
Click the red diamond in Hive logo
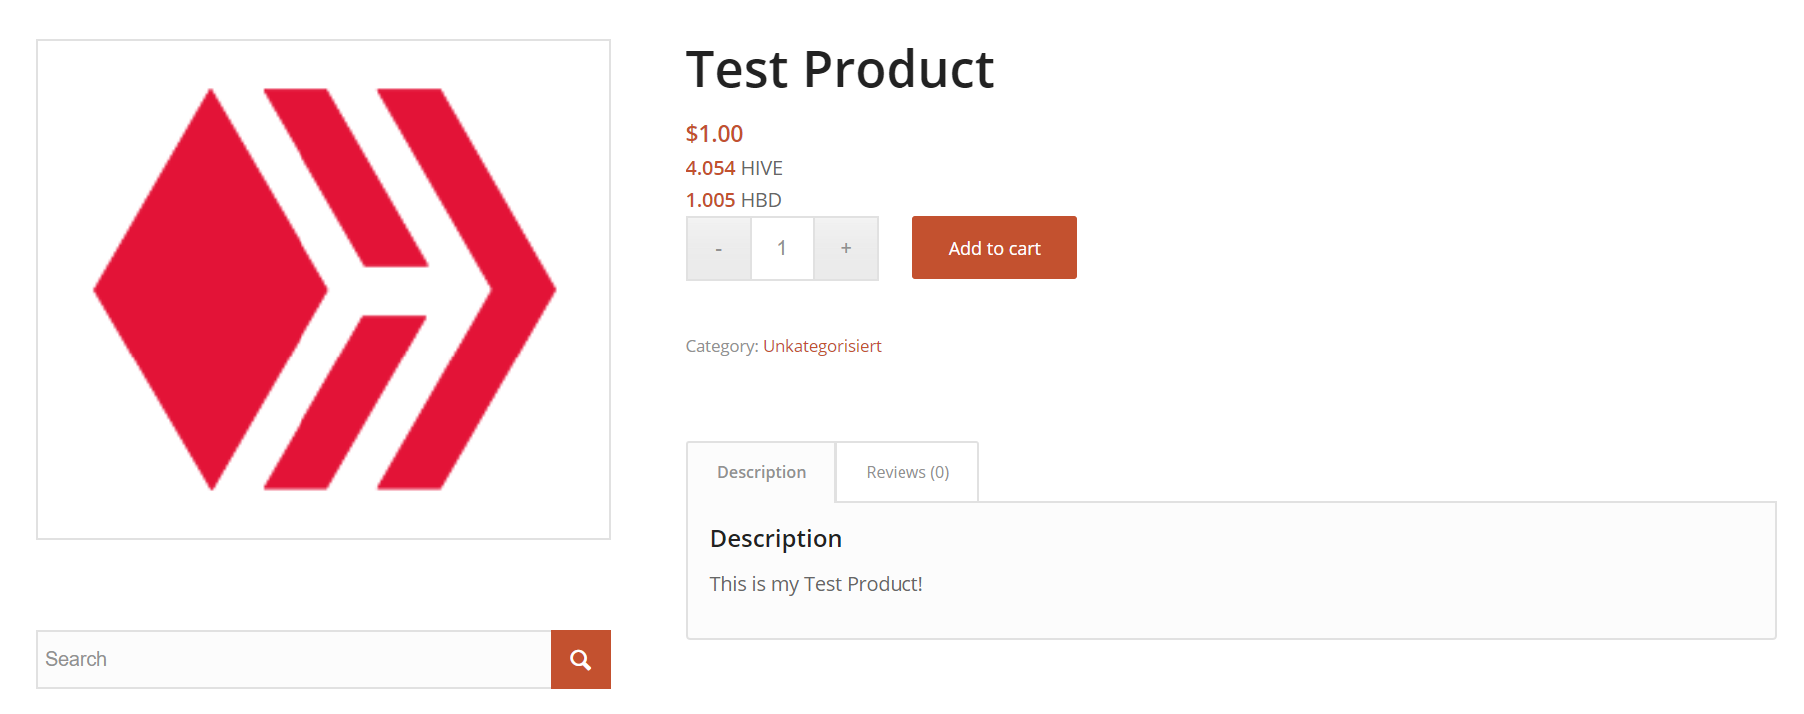[x=211, y=290]
